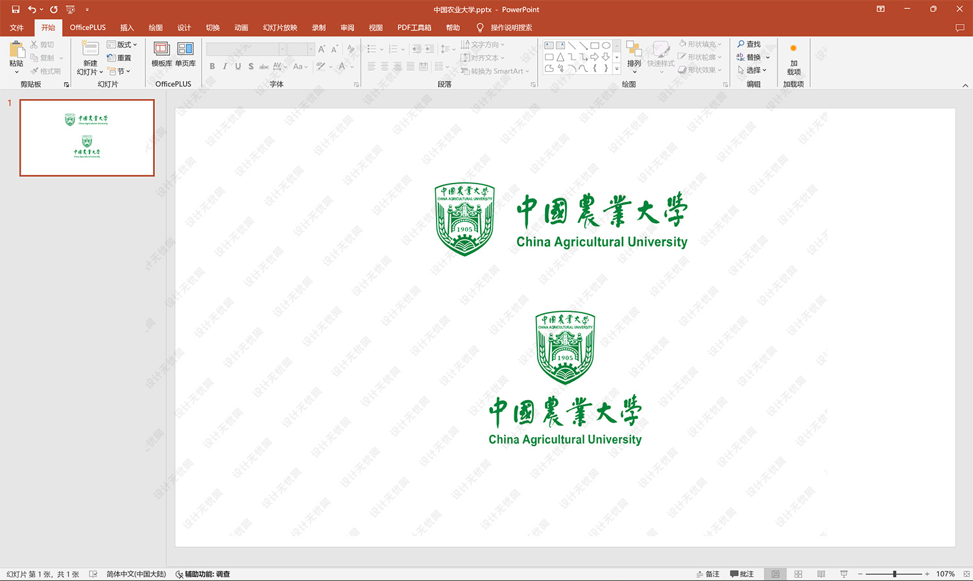Expand the shapes gallery more arrow
The height and width of the screenshot is (581, 973).
(x=617, y=68)
